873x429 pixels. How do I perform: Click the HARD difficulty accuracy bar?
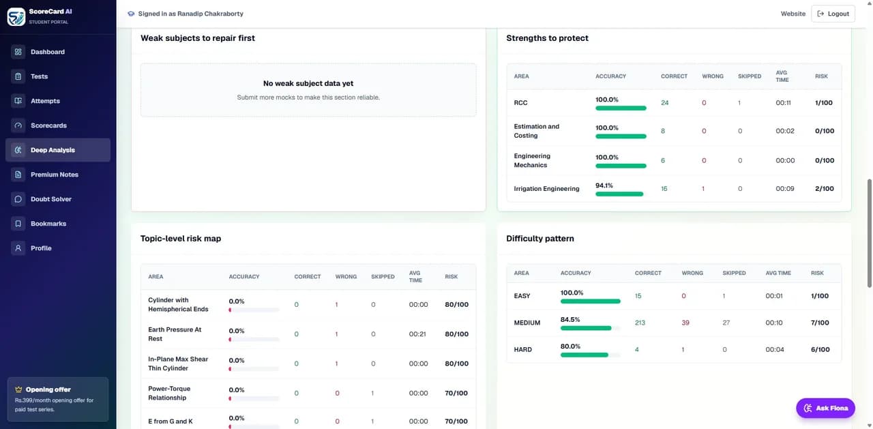point(591,355)
